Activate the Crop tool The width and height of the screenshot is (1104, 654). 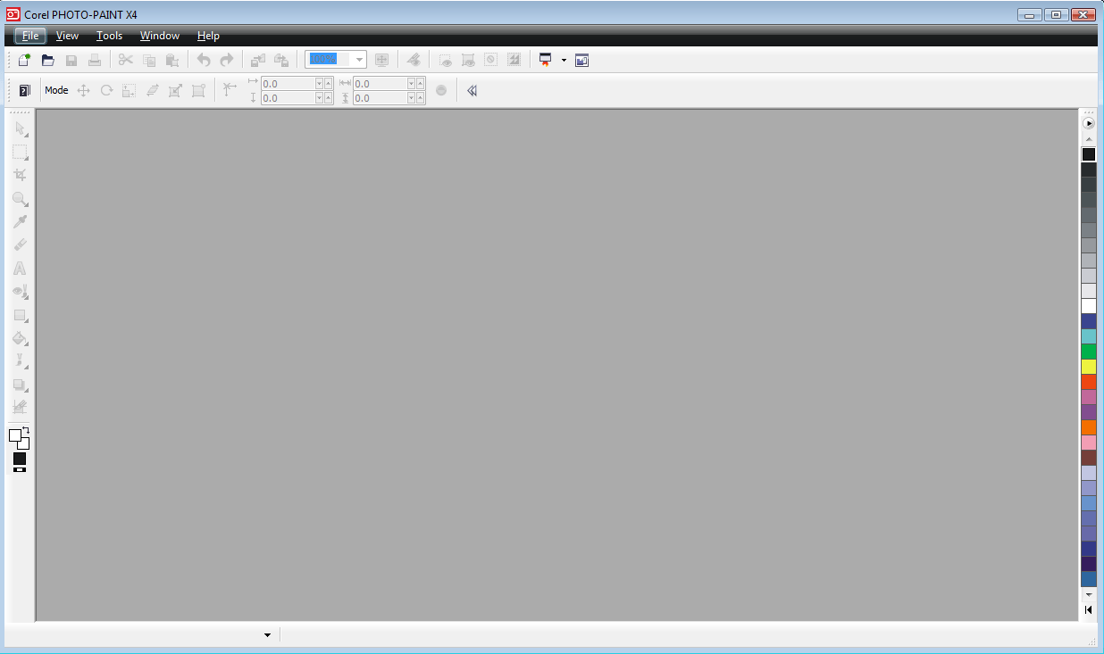(x=21, y=175)
